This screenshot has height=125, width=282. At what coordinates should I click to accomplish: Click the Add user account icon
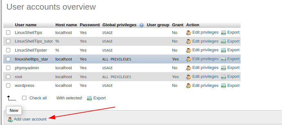(10, 120)
